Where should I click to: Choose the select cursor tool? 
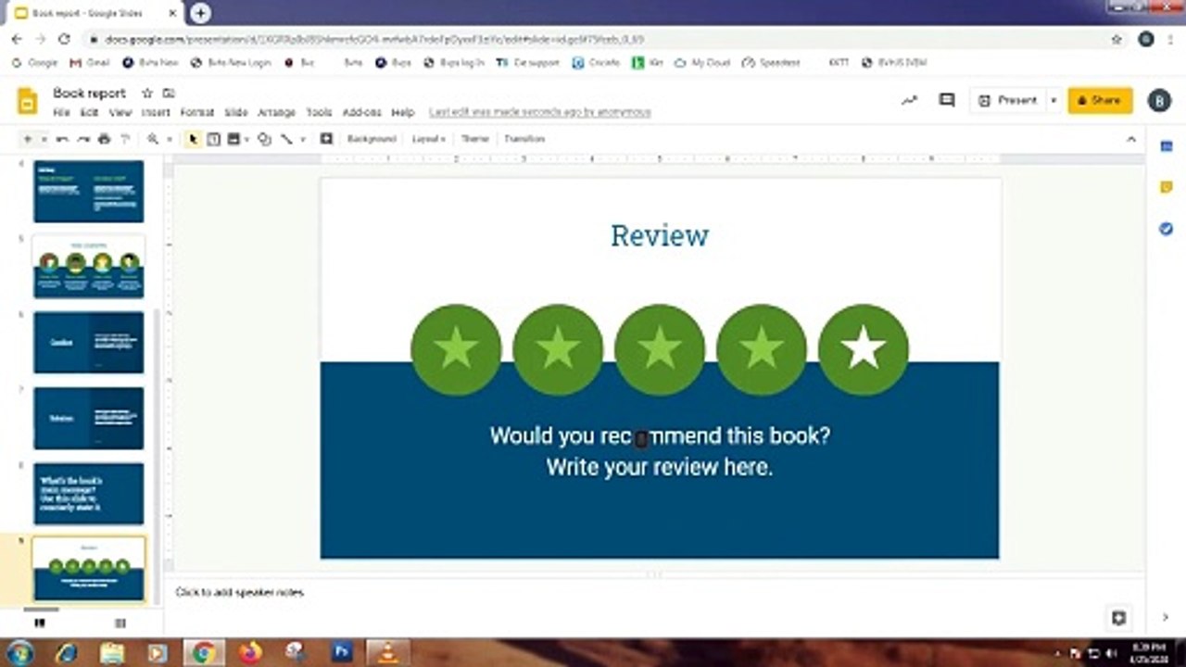tap(193, 139)
